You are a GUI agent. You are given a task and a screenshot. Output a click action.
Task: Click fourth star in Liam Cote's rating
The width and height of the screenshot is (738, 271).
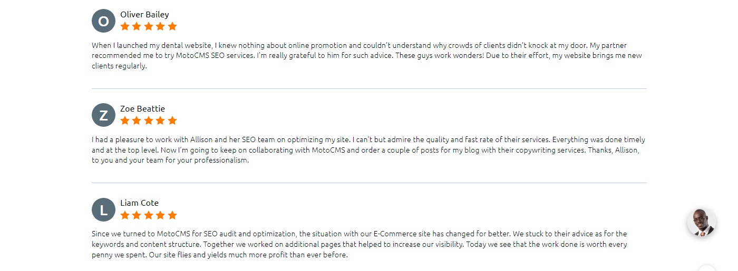pyautogui.click(x=161, y=215)
